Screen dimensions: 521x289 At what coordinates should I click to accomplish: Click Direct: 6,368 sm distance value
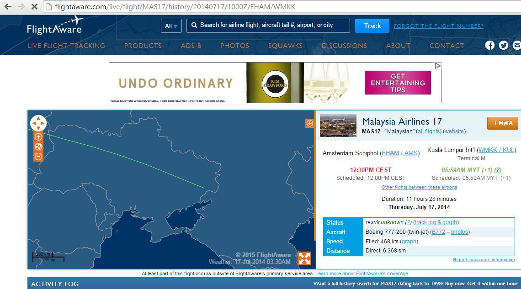[385, 251]
